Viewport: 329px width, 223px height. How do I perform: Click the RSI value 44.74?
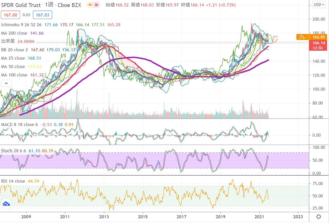tap(33, 181)
